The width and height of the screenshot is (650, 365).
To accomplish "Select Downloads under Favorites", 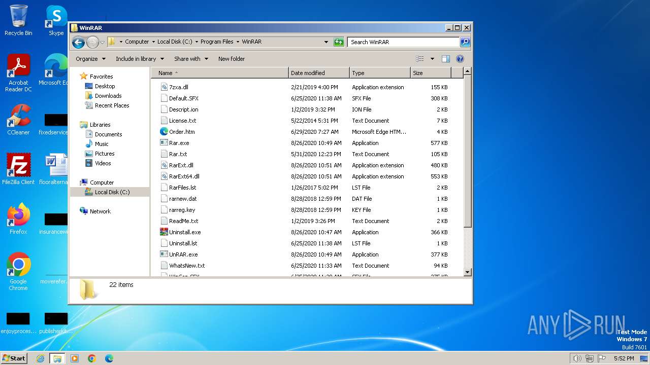I will coord(108,96).
